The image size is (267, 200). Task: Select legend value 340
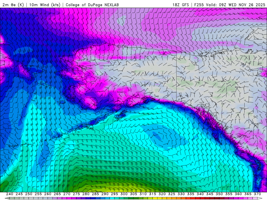pyautogui.click(x=200, y=194)
